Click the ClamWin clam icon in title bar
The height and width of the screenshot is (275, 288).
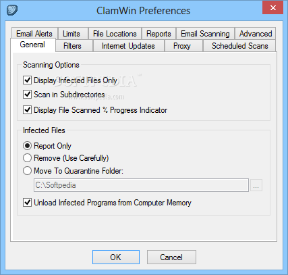(x=12, y=10)
